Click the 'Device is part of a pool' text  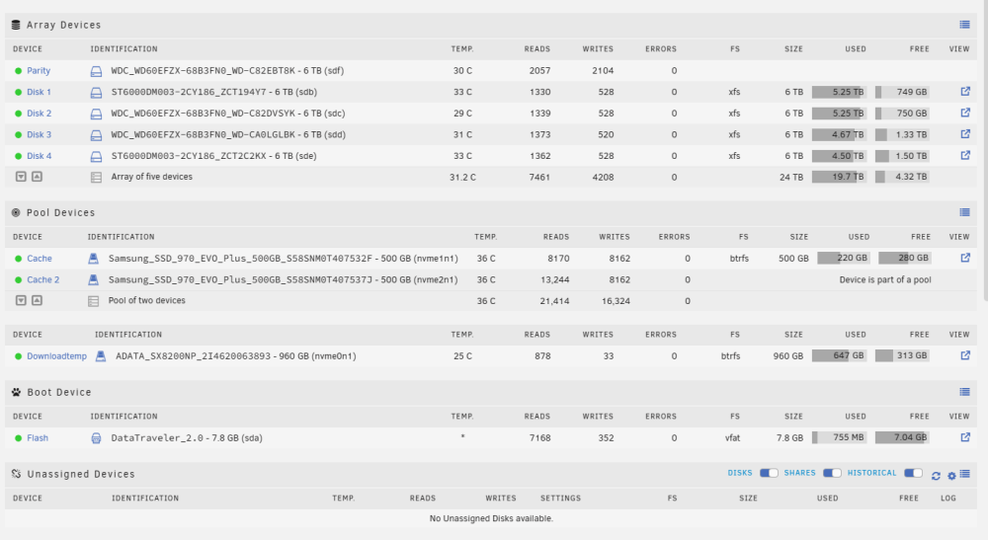[x=884, y=280]
